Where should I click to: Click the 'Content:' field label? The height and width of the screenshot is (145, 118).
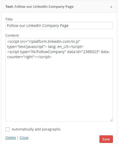click(12, 35)
